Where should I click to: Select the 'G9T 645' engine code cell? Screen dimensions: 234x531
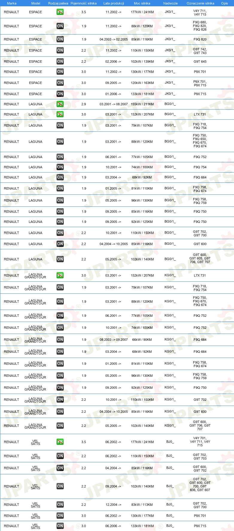200,61
